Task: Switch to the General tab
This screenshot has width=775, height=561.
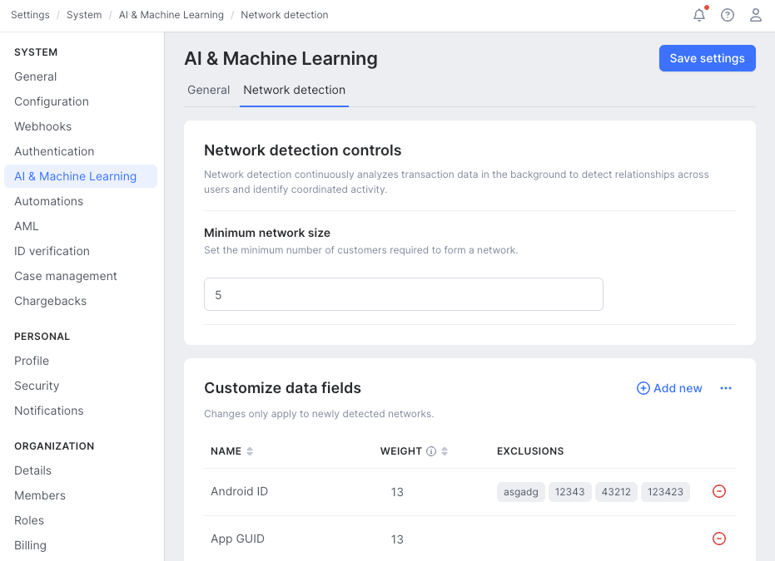Action: coord(208,90)
